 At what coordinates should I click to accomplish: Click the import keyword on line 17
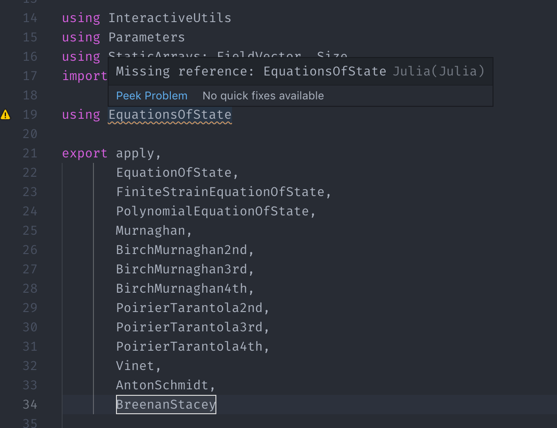[x=85, y=76]
